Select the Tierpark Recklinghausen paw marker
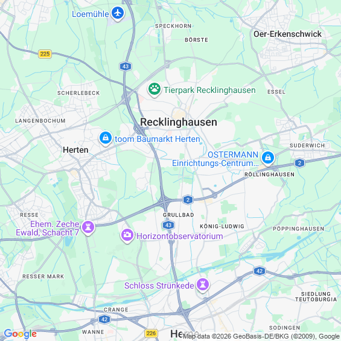The height and width of the screenshot is (341, 341). (155, 89)
